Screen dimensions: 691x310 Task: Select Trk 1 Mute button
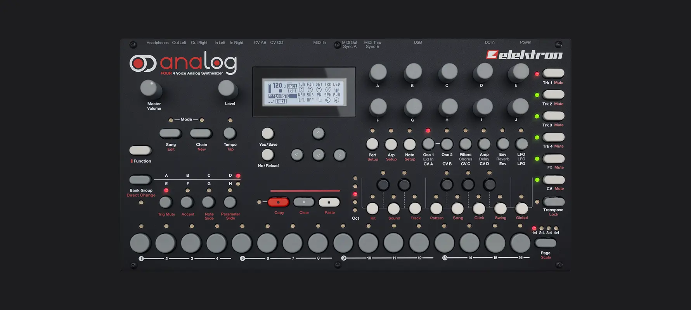coord(553,73)
